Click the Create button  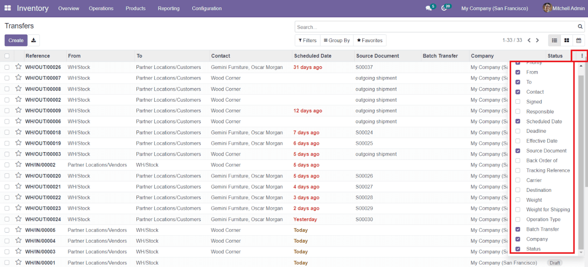click(x=16, y=40)
